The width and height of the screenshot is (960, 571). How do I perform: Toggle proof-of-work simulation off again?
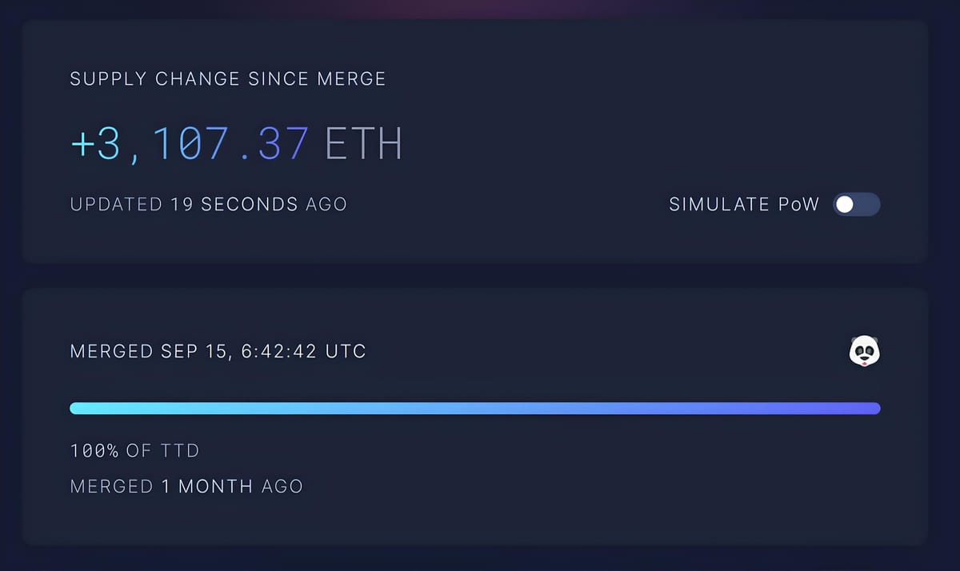(856, 205)
